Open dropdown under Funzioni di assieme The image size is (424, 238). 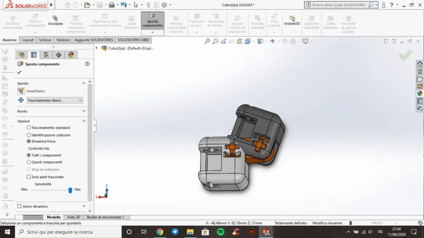pyautogui.click(x=197, y=32)
